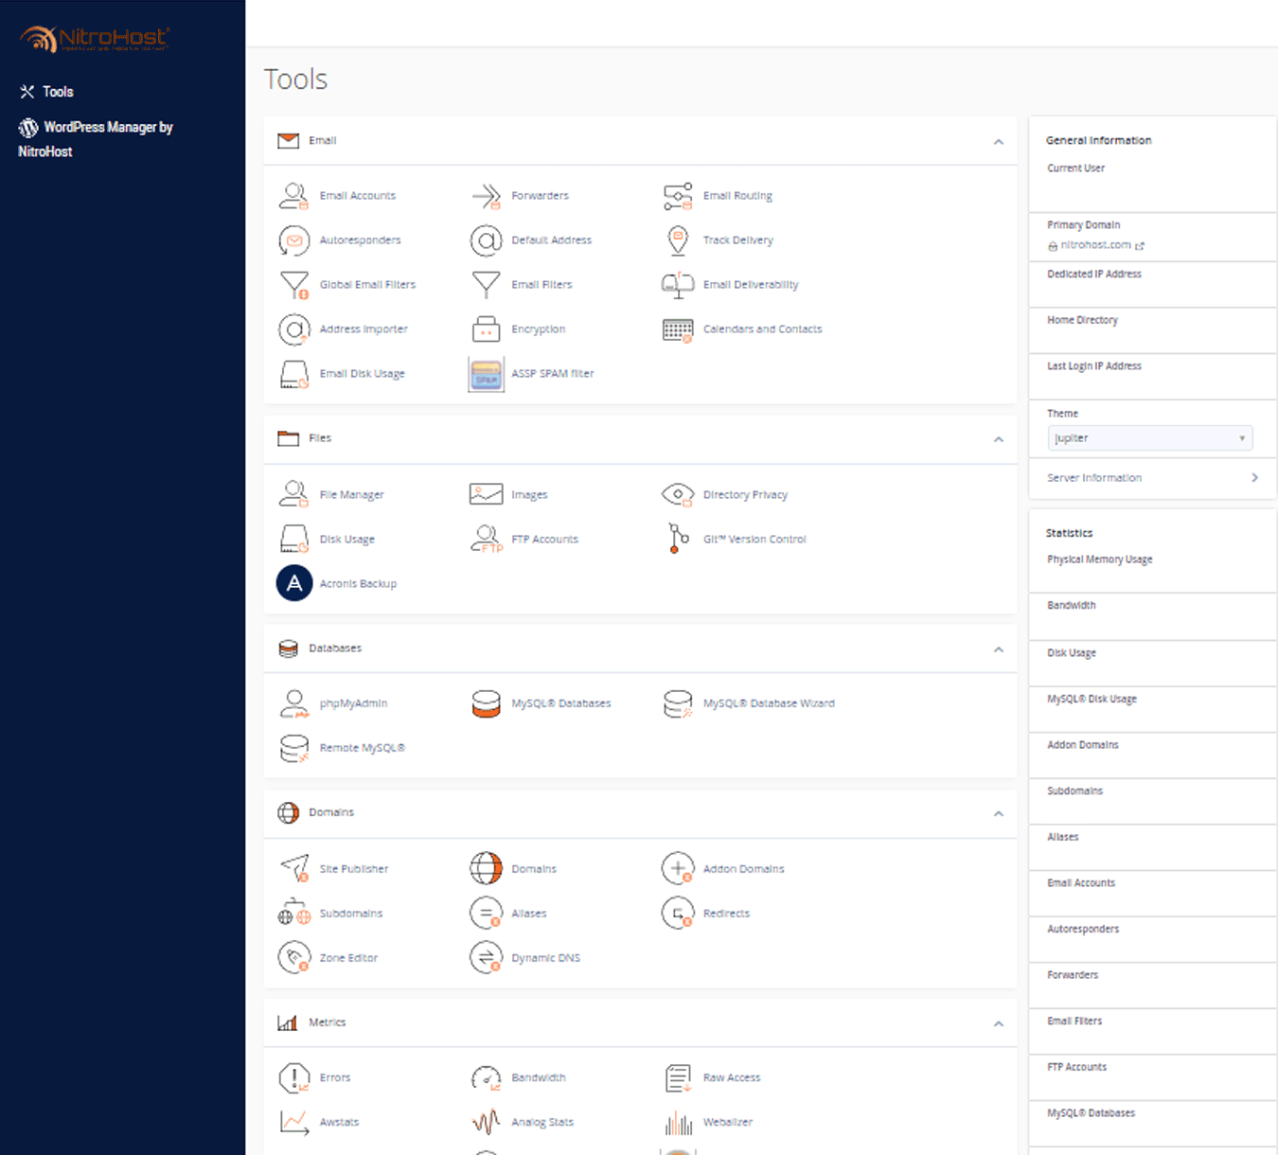The image size is (1278, 1155).
Task: Visit the nitrohost.com primary domain link
Action: [1095, 245]
